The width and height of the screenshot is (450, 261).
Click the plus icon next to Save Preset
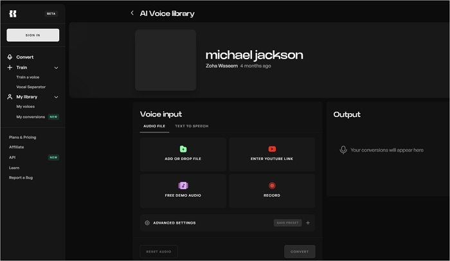pos(308,223)
